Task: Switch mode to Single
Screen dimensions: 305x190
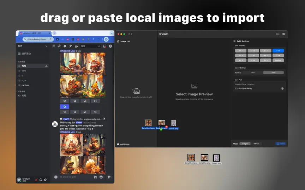Action: [245, 144]
